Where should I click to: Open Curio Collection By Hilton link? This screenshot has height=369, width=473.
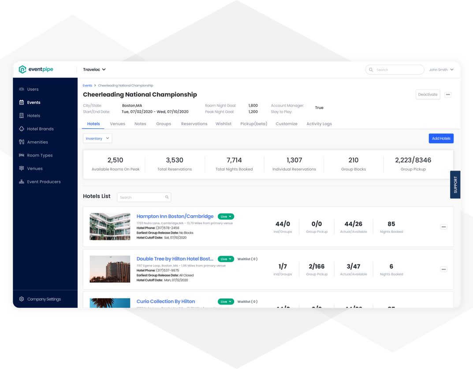166,302
